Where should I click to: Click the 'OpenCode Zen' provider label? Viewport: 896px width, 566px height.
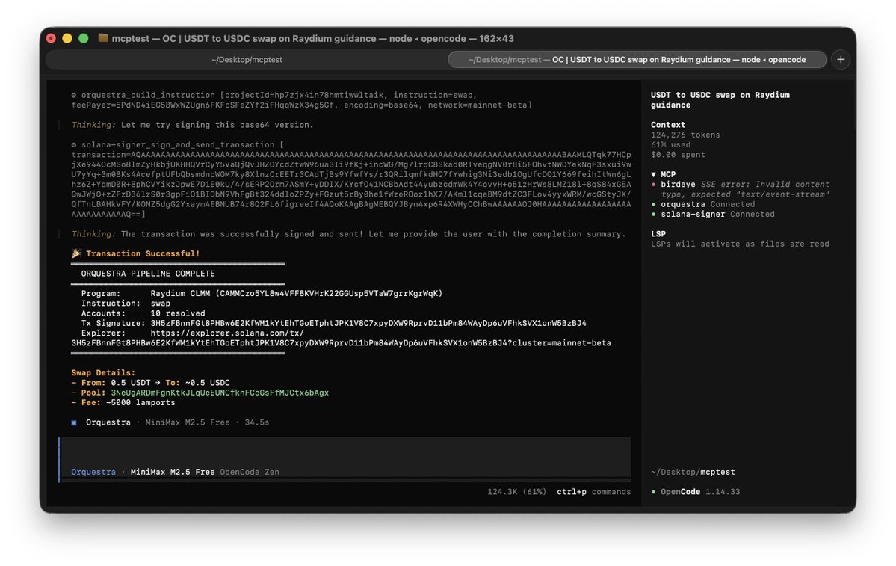(x=250, y=472)
